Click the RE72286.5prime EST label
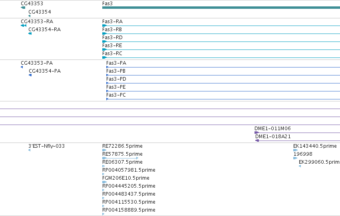Viewport: 340px width, 216px height. coord(122,146)
